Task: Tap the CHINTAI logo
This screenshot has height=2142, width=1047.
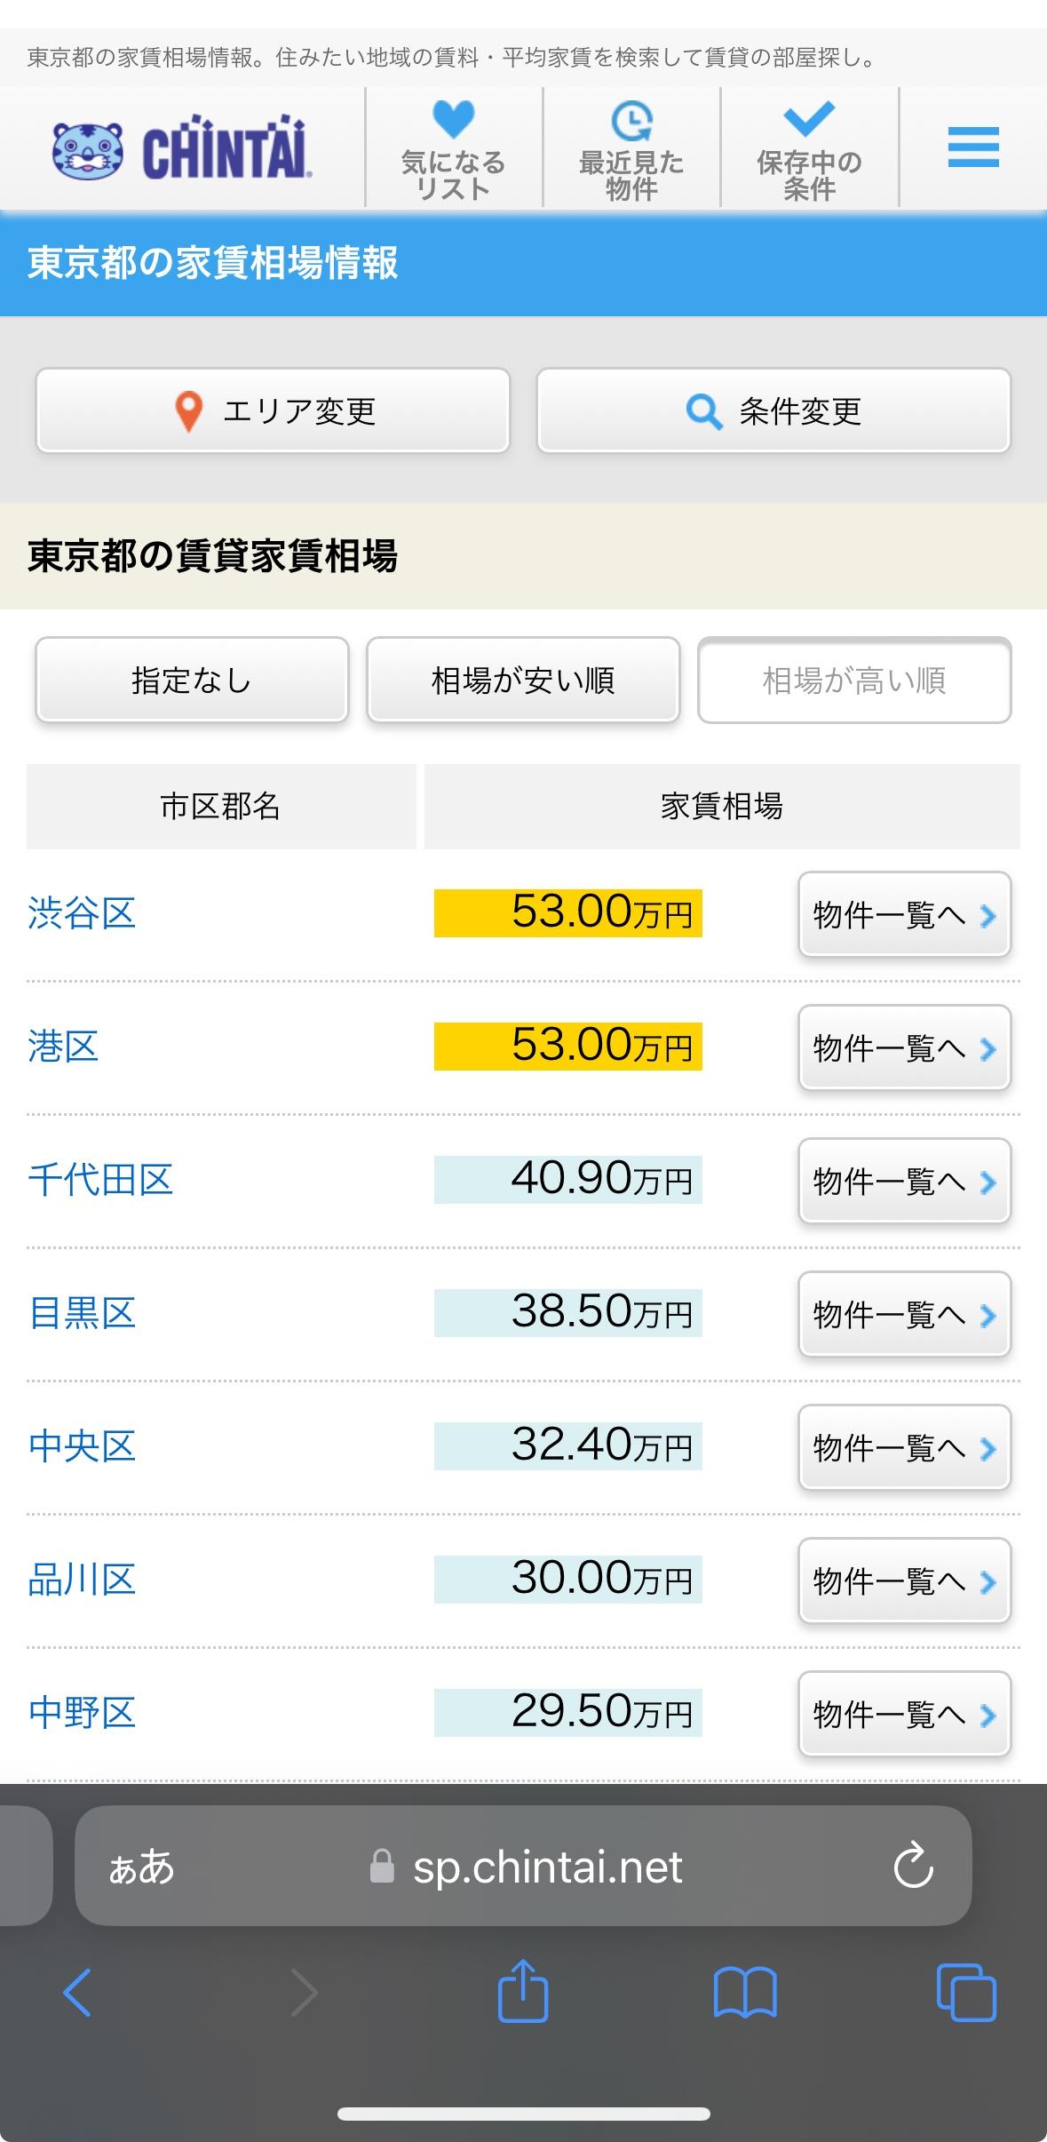Action: [x=180, y=149]
